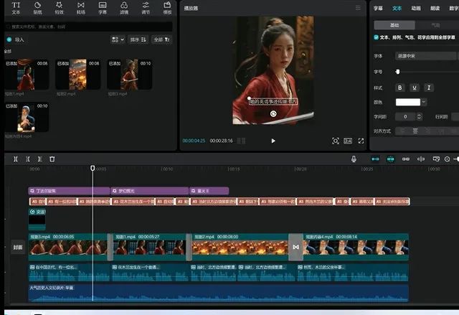Image resolution: width=459 pixels, height=315 pixels.
Task: Select the background music audio track
Action: point(218,293)
